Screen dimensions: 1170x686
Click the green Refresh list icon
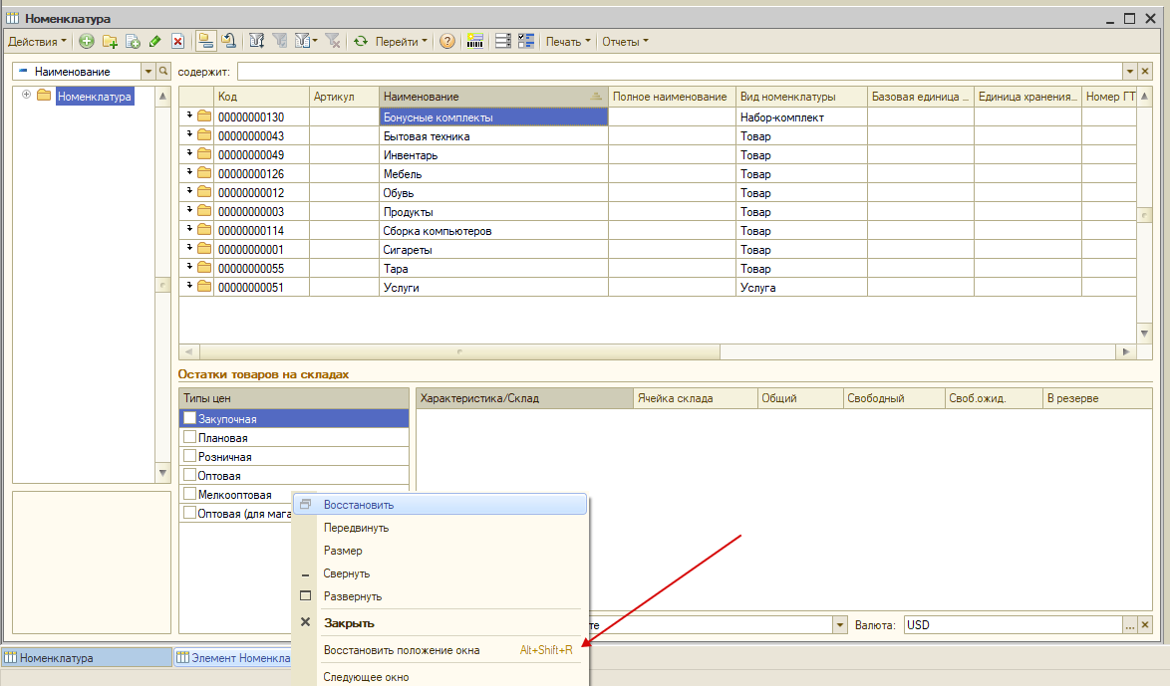tap(362, 42)
